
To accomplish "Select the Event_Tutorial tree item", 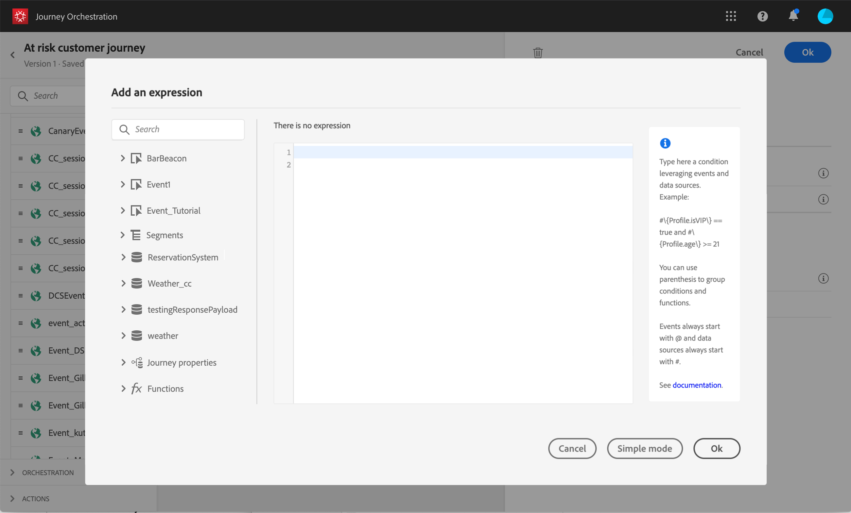I will coord(173,211).
